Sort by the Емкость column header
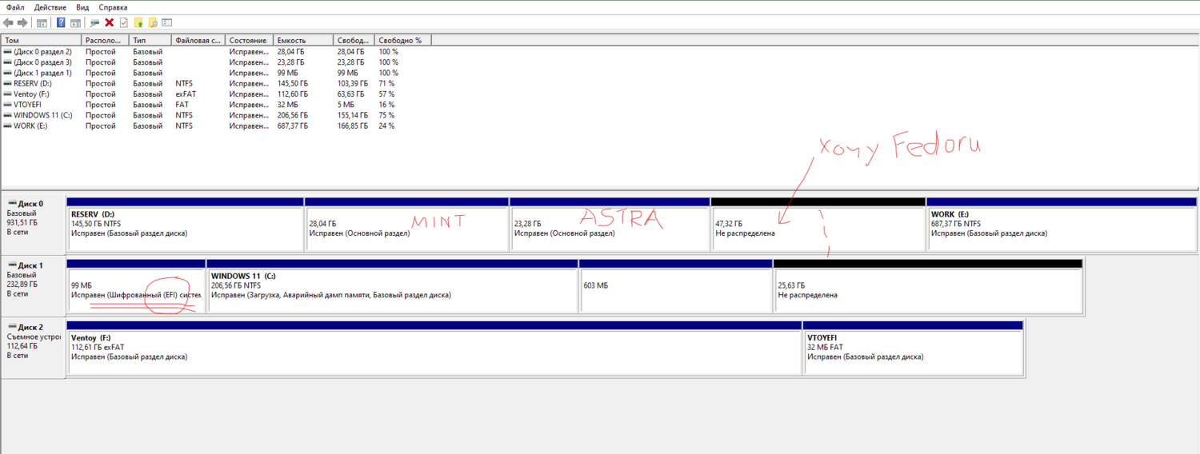This screenshot has height=454, width=1200. (302, 40)
